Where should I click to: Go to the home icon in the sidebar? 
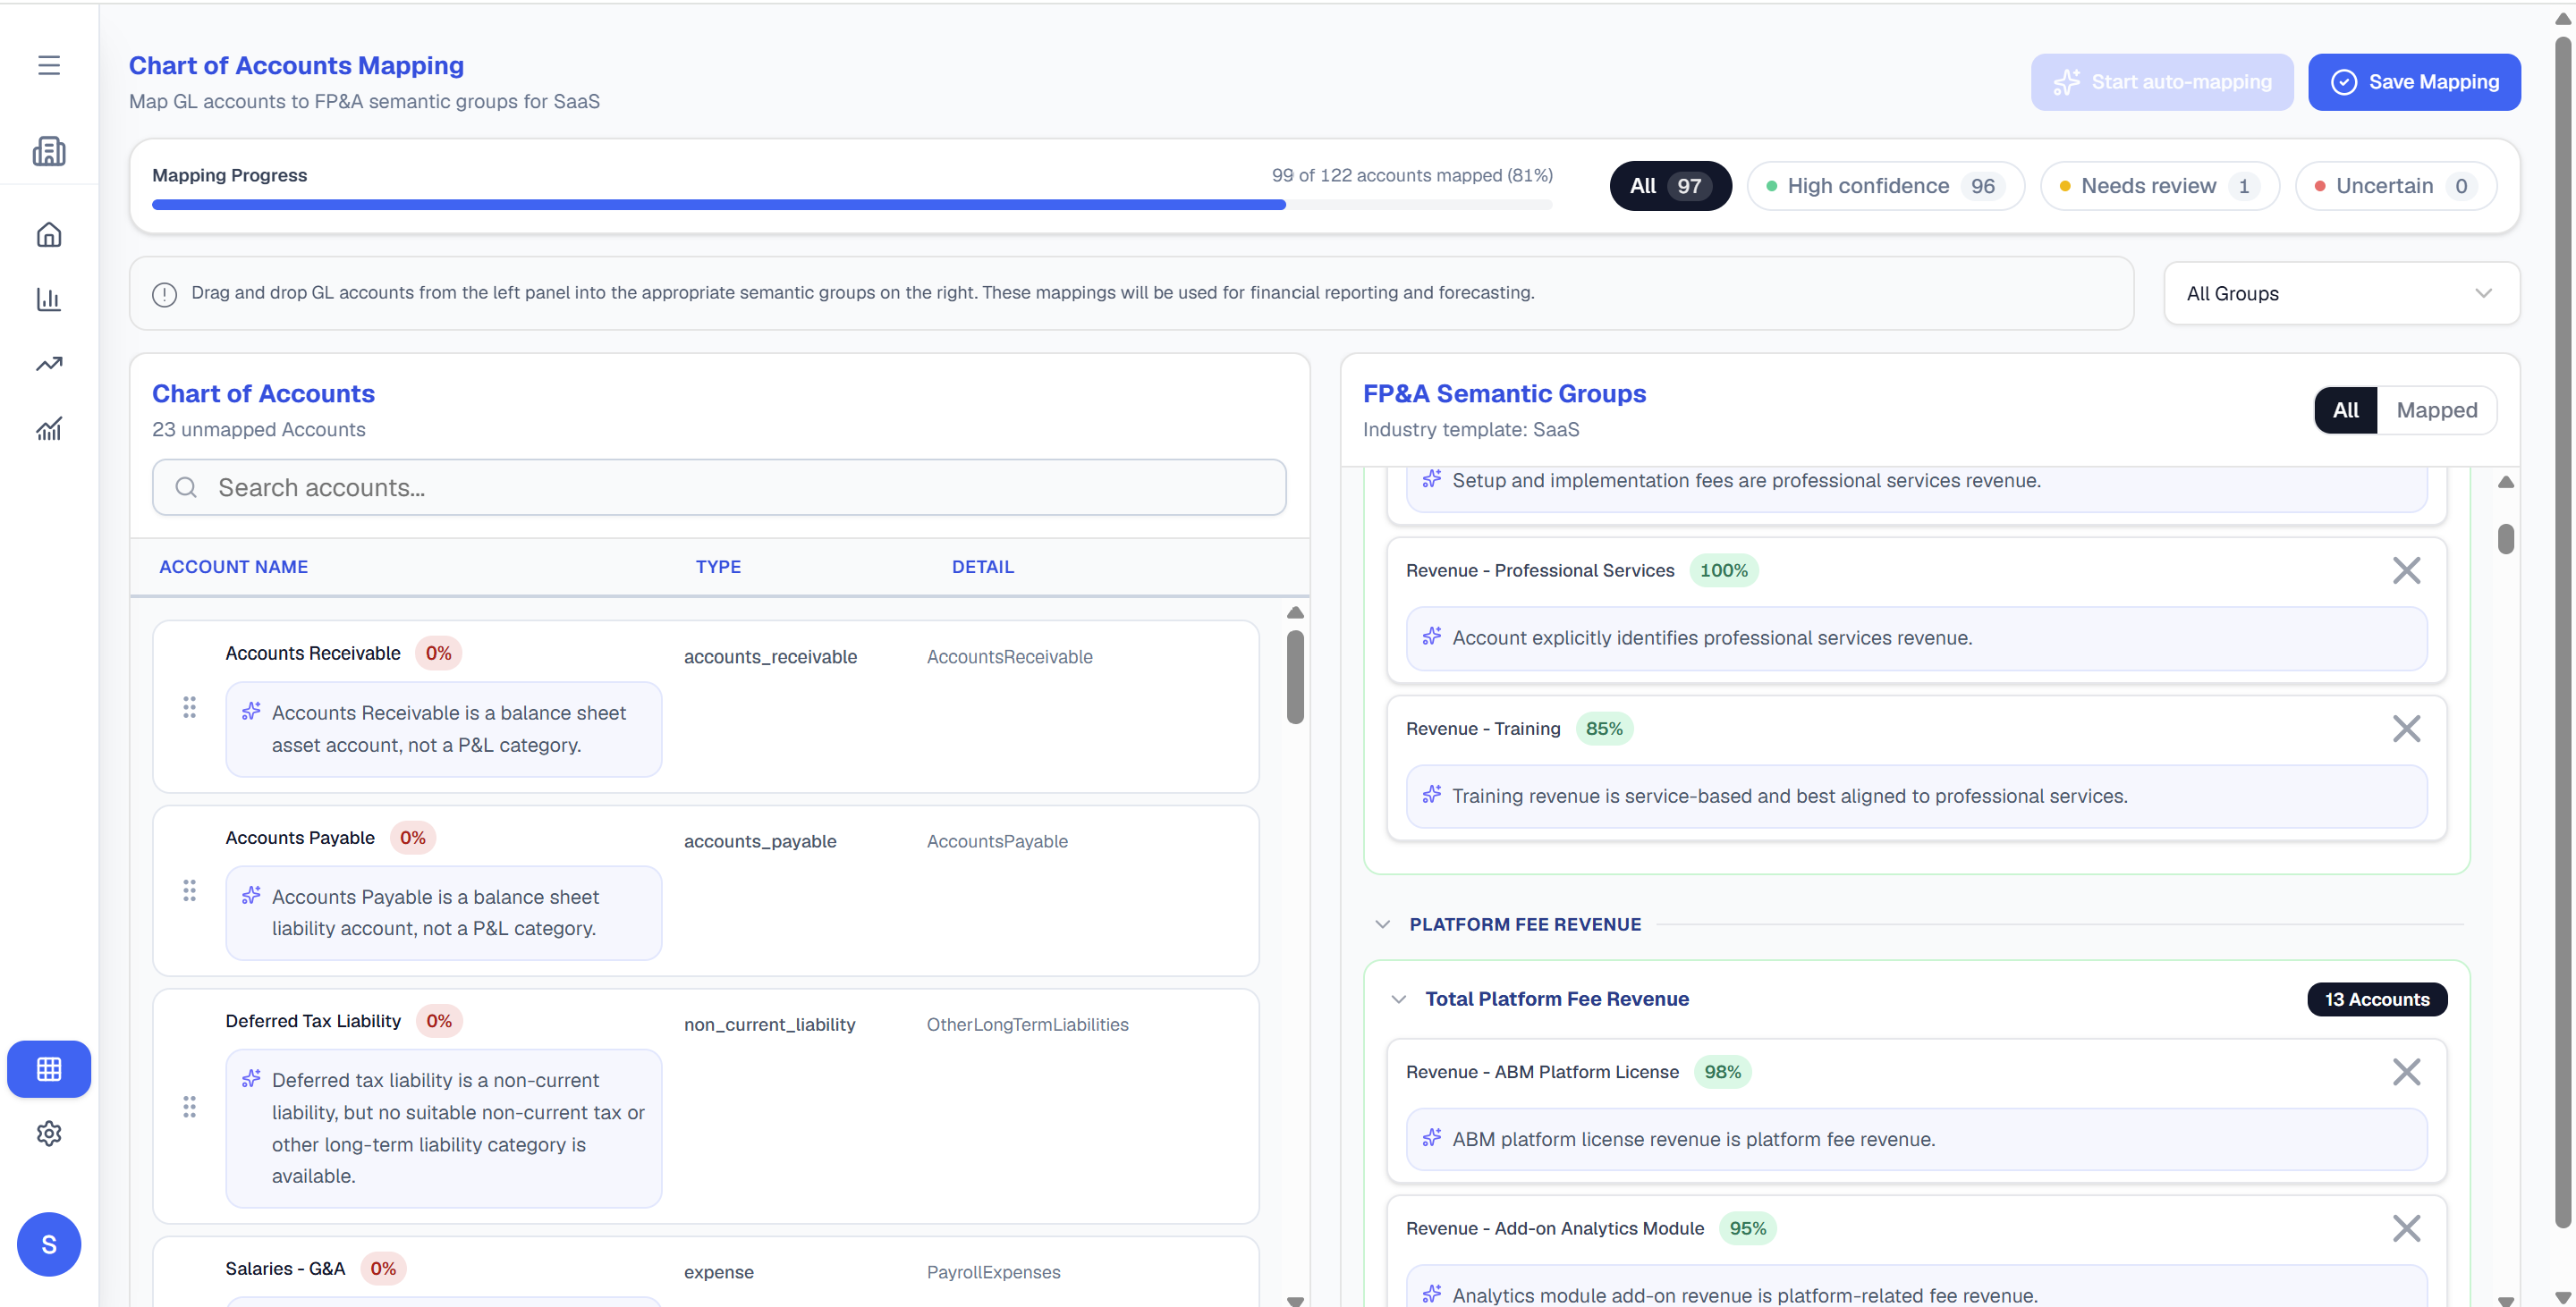click(49, 235)
